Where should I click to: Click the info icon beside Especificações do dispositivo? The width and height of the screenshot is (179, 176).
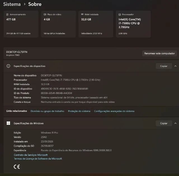[x=8, y=66]
